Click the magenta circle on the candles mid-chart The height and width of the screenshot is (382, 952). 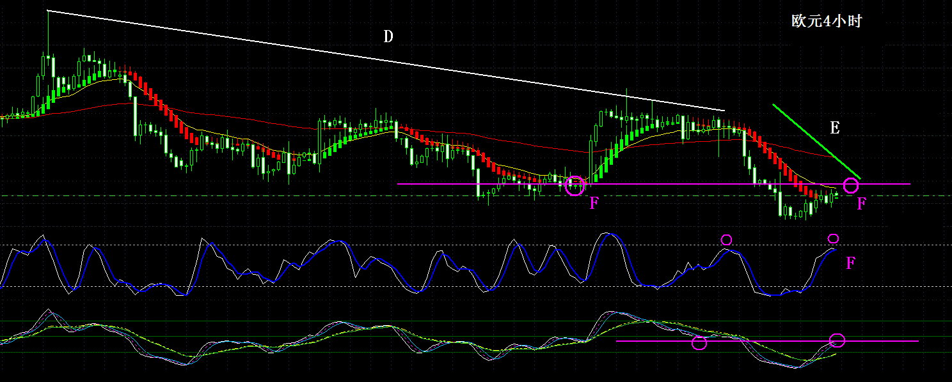coord(576,185)
